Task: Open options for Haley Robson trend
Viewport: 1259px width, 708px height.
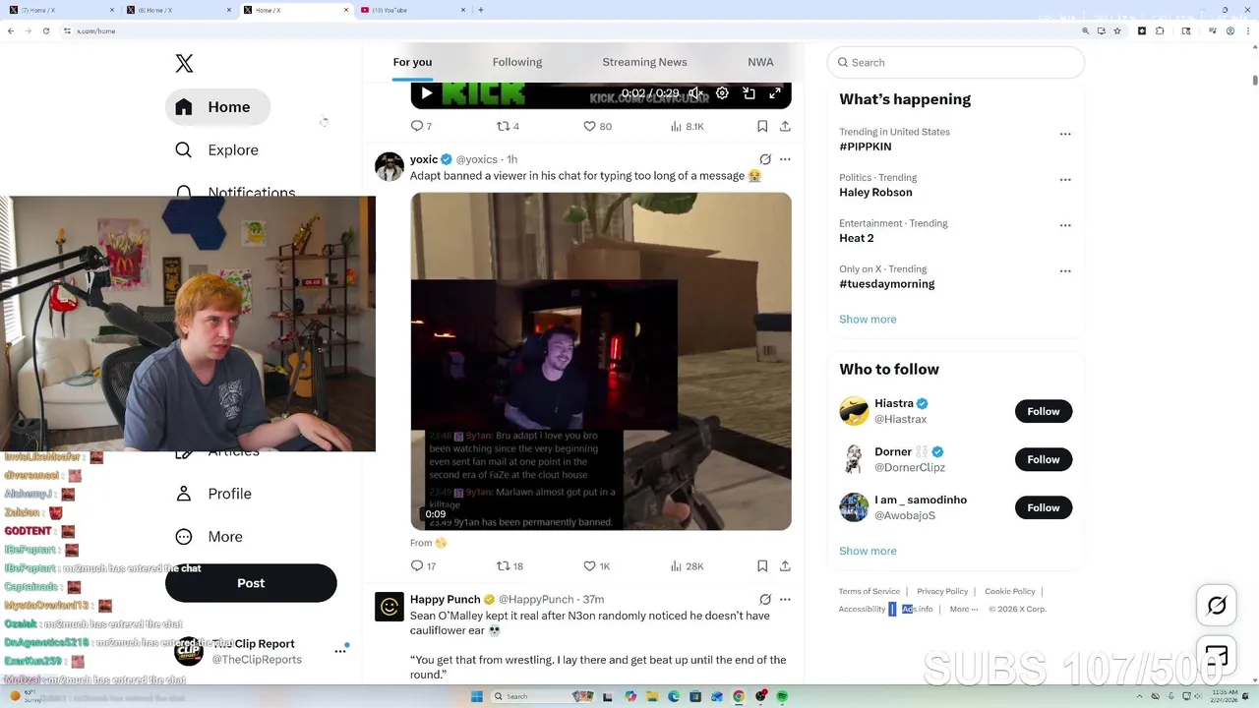Action: 1065,180
